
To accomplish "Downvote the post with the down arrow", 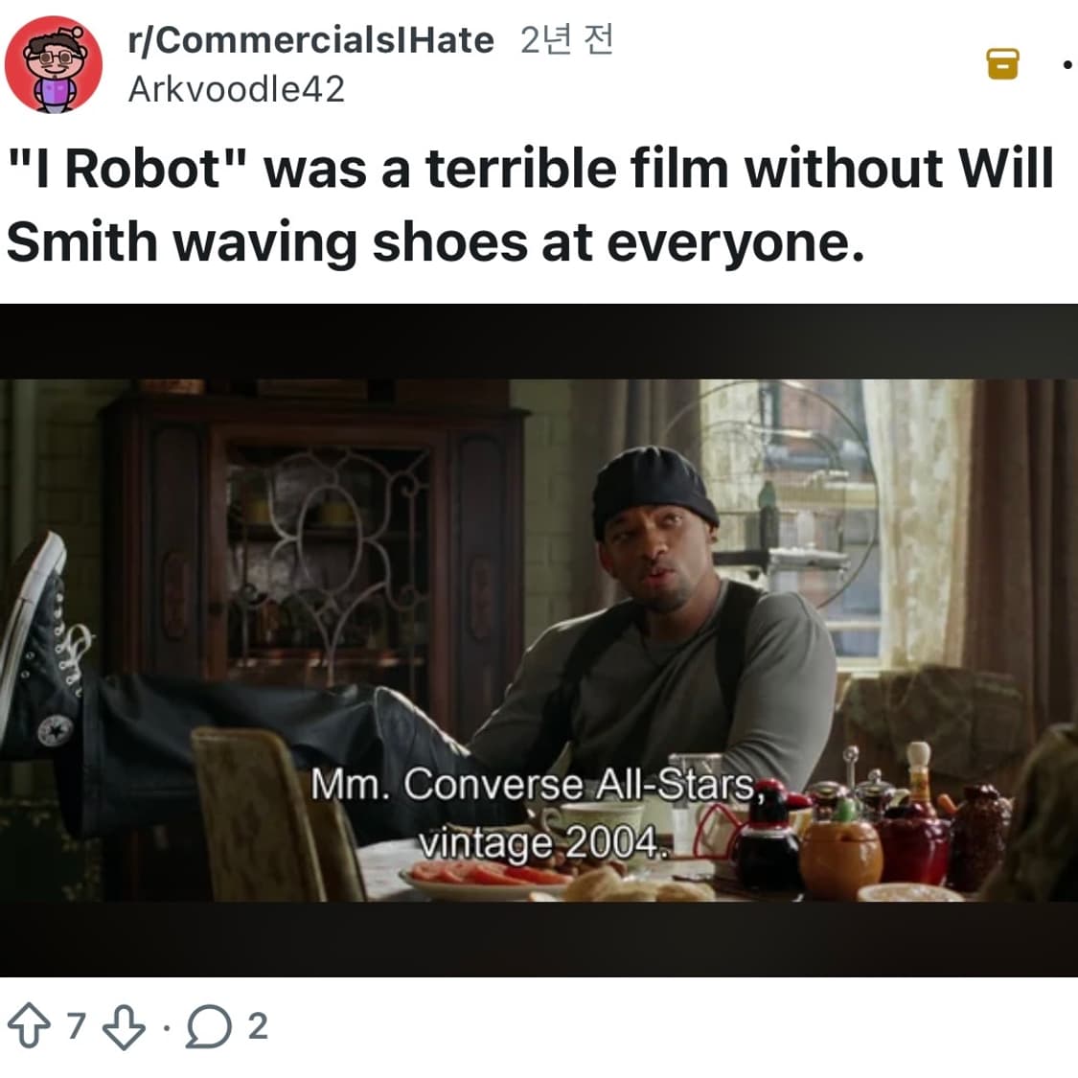I will (124, 1027).
